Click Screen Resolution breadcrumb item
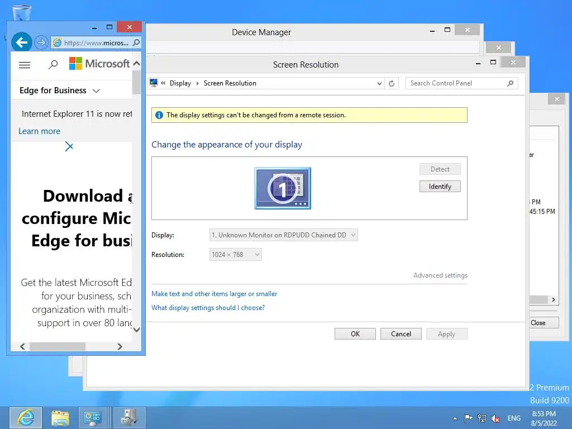 click(230, 83)
